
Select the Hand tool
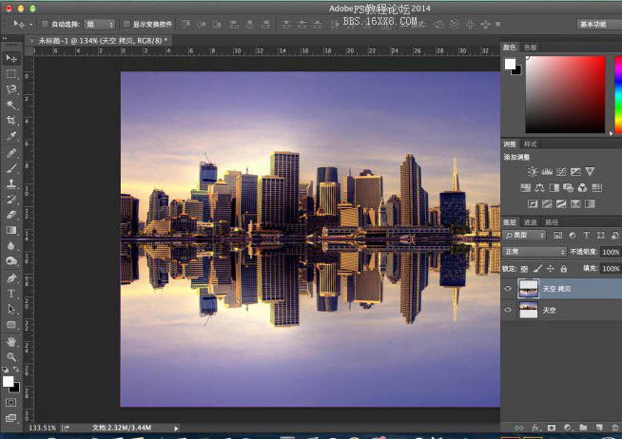(x=11, y=341)
